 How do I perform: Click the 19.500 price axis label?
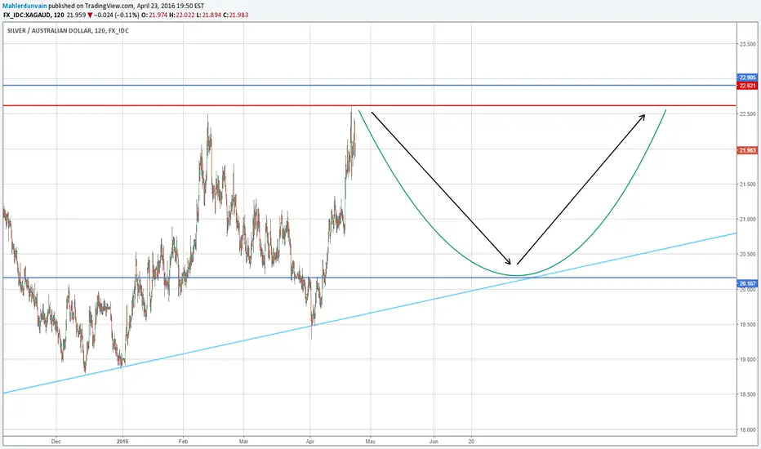[x=747, y=325]
